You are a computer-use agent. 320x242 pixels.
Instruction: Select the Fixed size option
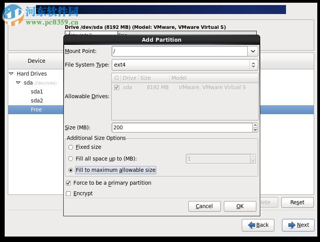[x=71, y=147]
